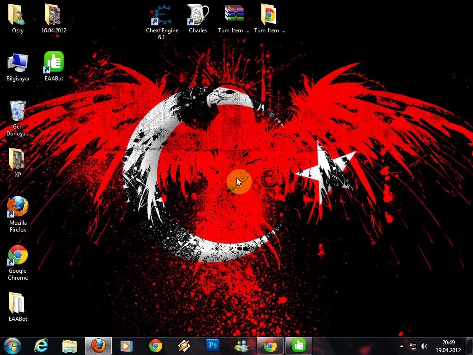Open the Geri Dönüşüm recycle bin
Viewport: 473px width, 355px height.
[x=18, y=118]
